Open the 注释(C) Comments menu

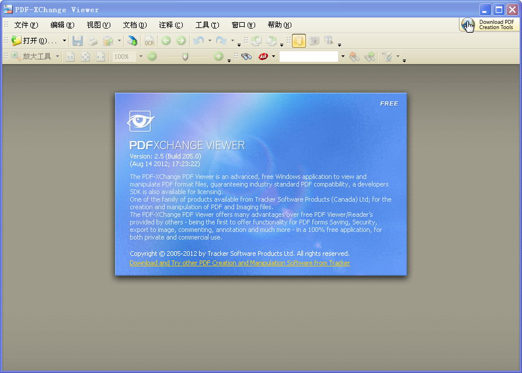(171, 25)
